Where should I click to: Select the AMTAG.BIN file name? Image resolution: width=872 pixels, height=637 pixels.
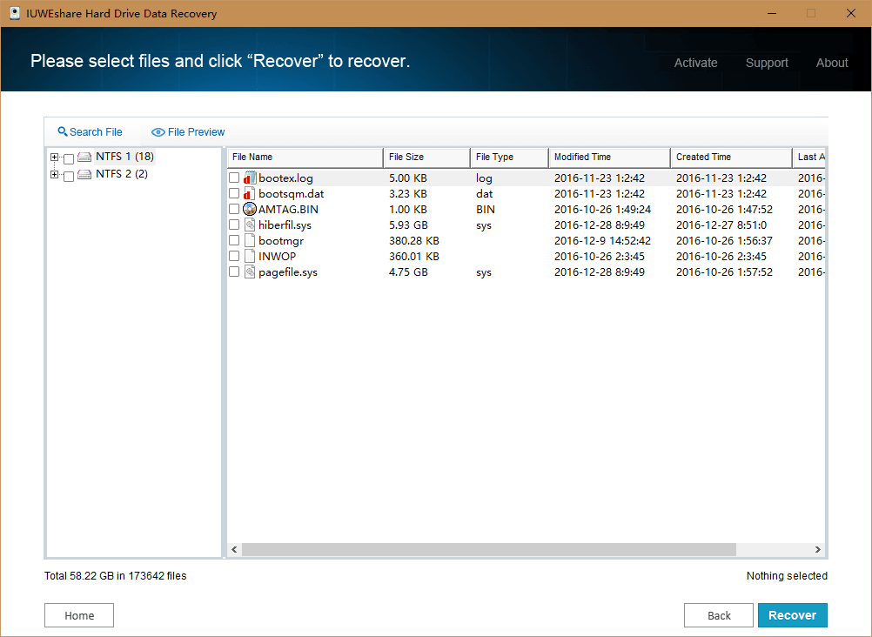click(288, 209)
